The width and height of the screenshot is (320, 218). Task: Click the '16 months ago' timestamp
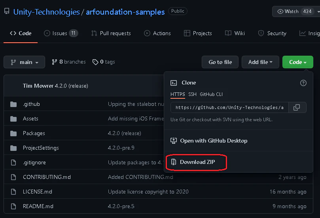pos(288,192)
